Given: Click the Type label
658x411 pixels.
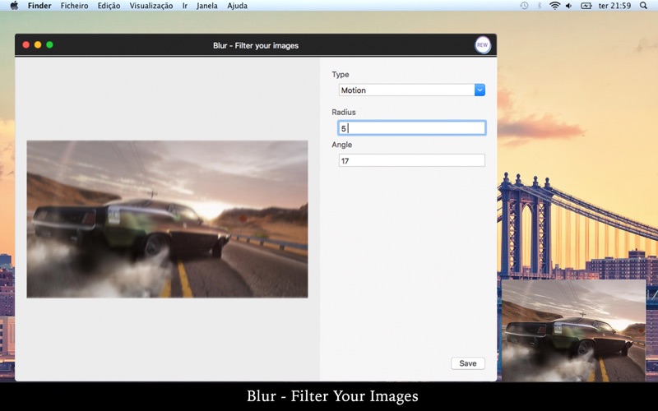Looking at the screenshot, I should 341,74.
